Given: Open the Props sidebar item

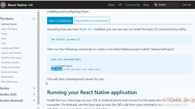Looking at the screenshot, I should point(4,34).
